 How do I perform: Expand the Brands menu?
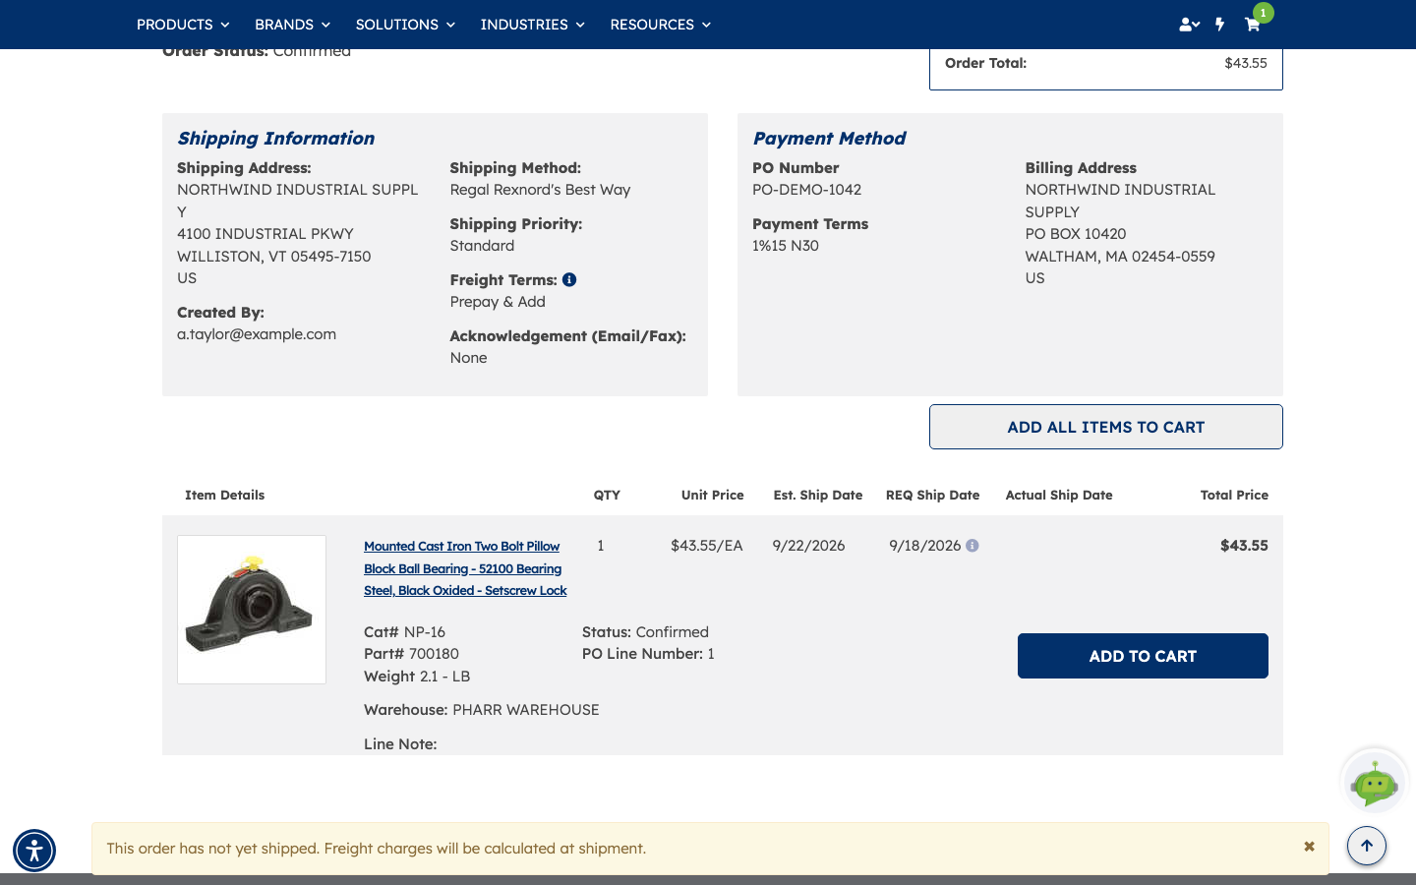pos(292,25)
